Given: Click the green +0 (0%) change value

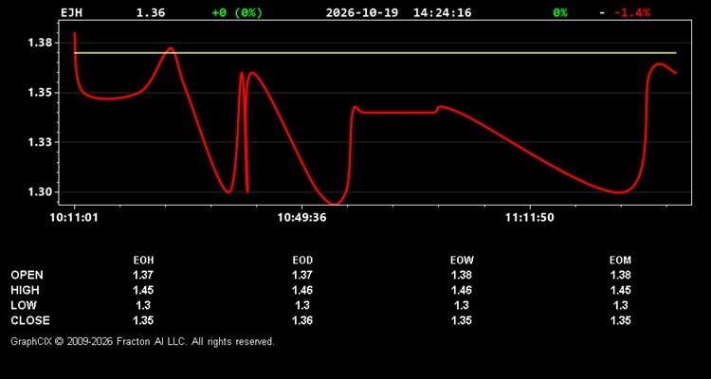Looking at the screenshot, I should (237, 12).
